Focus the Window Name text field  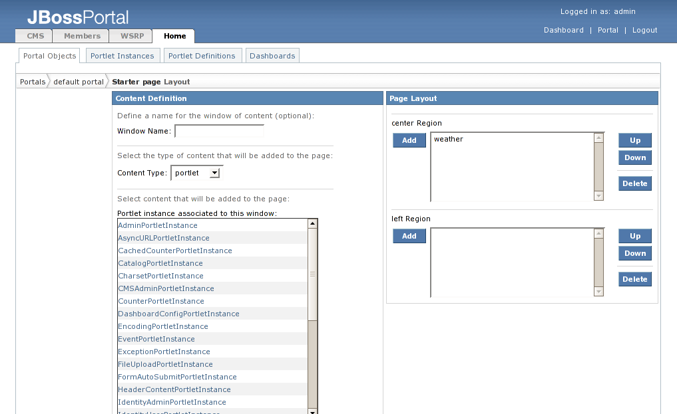(x=219, y=132)
